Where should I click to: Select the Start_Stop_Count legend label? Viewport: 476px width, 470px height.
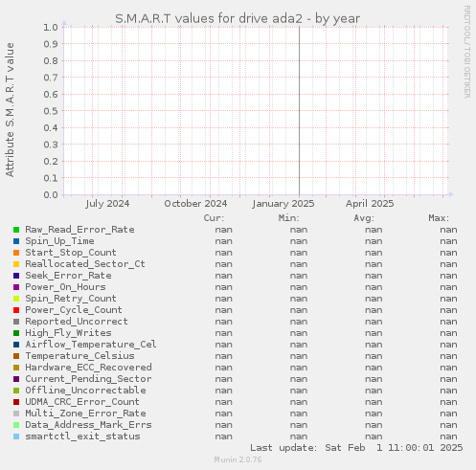pos(71,253)
